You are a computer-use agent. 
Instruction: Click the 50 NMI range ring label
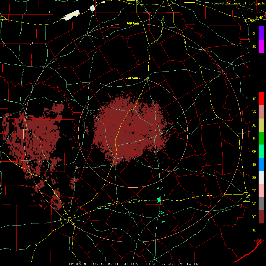pos(133,78)
